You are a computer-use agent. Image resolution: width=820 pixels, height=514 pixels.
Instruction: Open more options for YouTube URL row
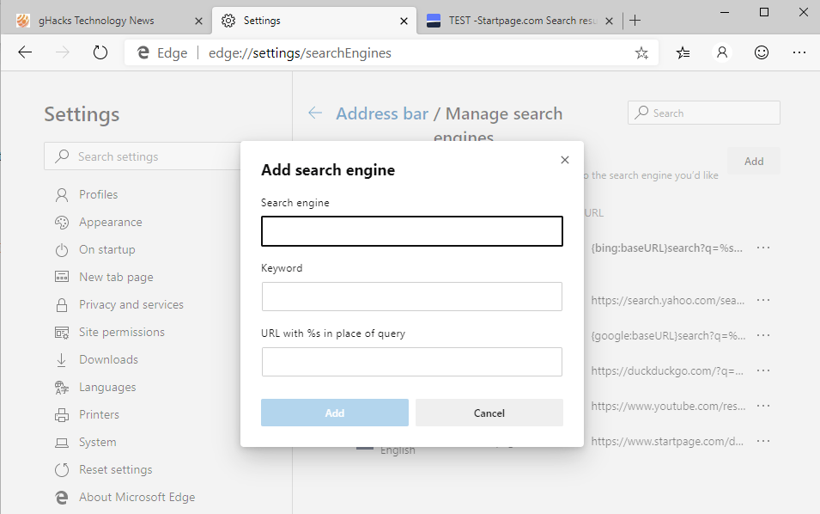[763, 406]
